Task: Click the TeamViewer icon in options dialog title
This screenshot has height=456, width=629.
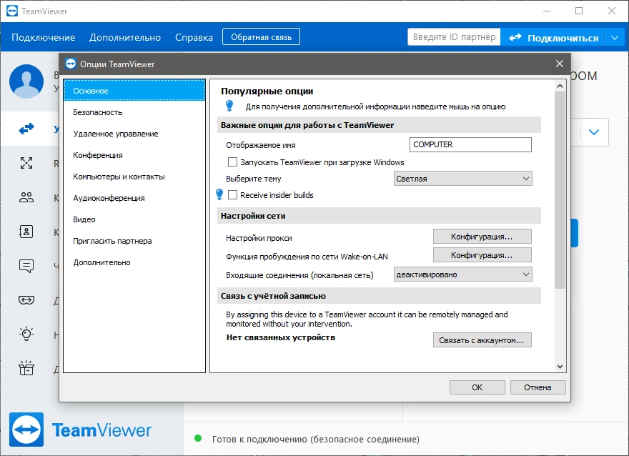Action: (x=71, y=64)
